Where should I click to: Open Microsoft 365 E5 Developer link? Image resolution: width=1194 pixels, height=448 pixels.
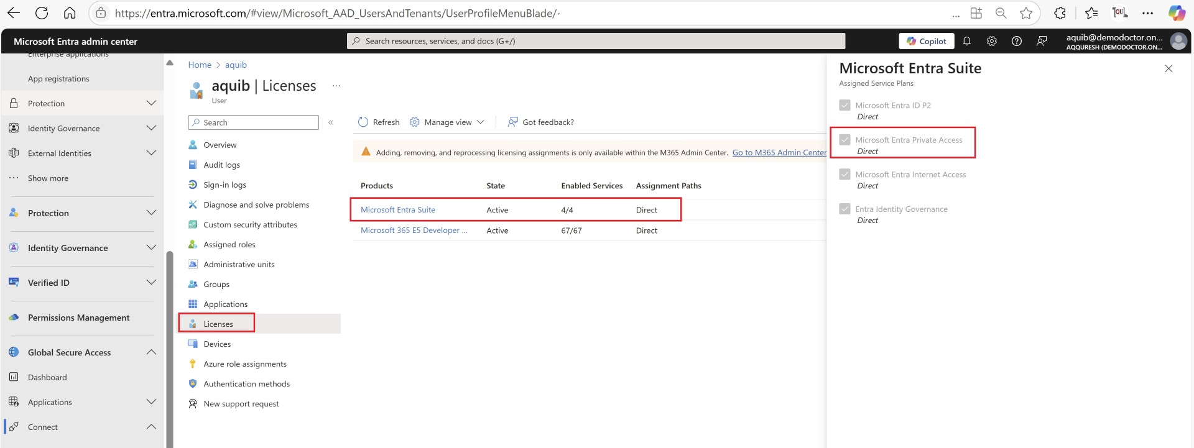(x=414, y=231)
